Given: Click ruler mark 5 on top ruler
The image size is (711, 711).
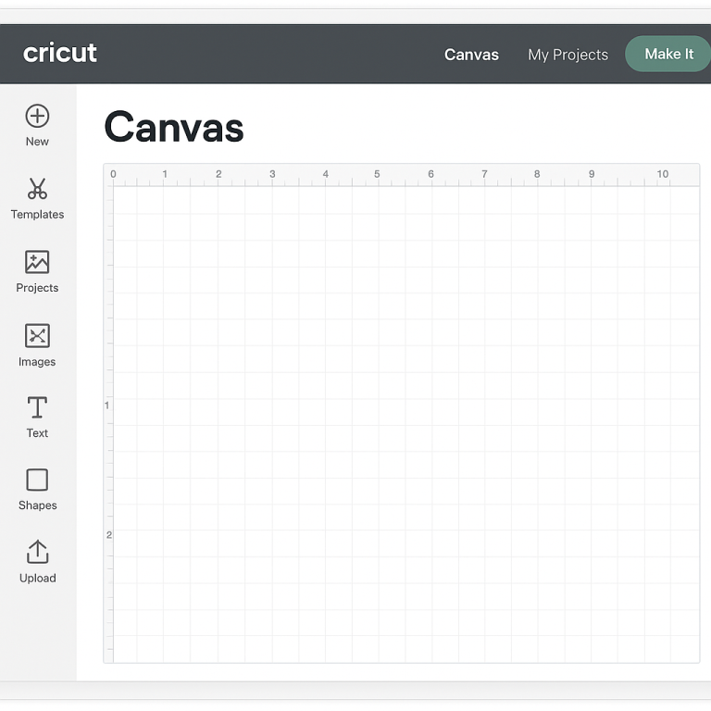Looking at the screenshot, I should pyautogui.click(x=377, y=174).
